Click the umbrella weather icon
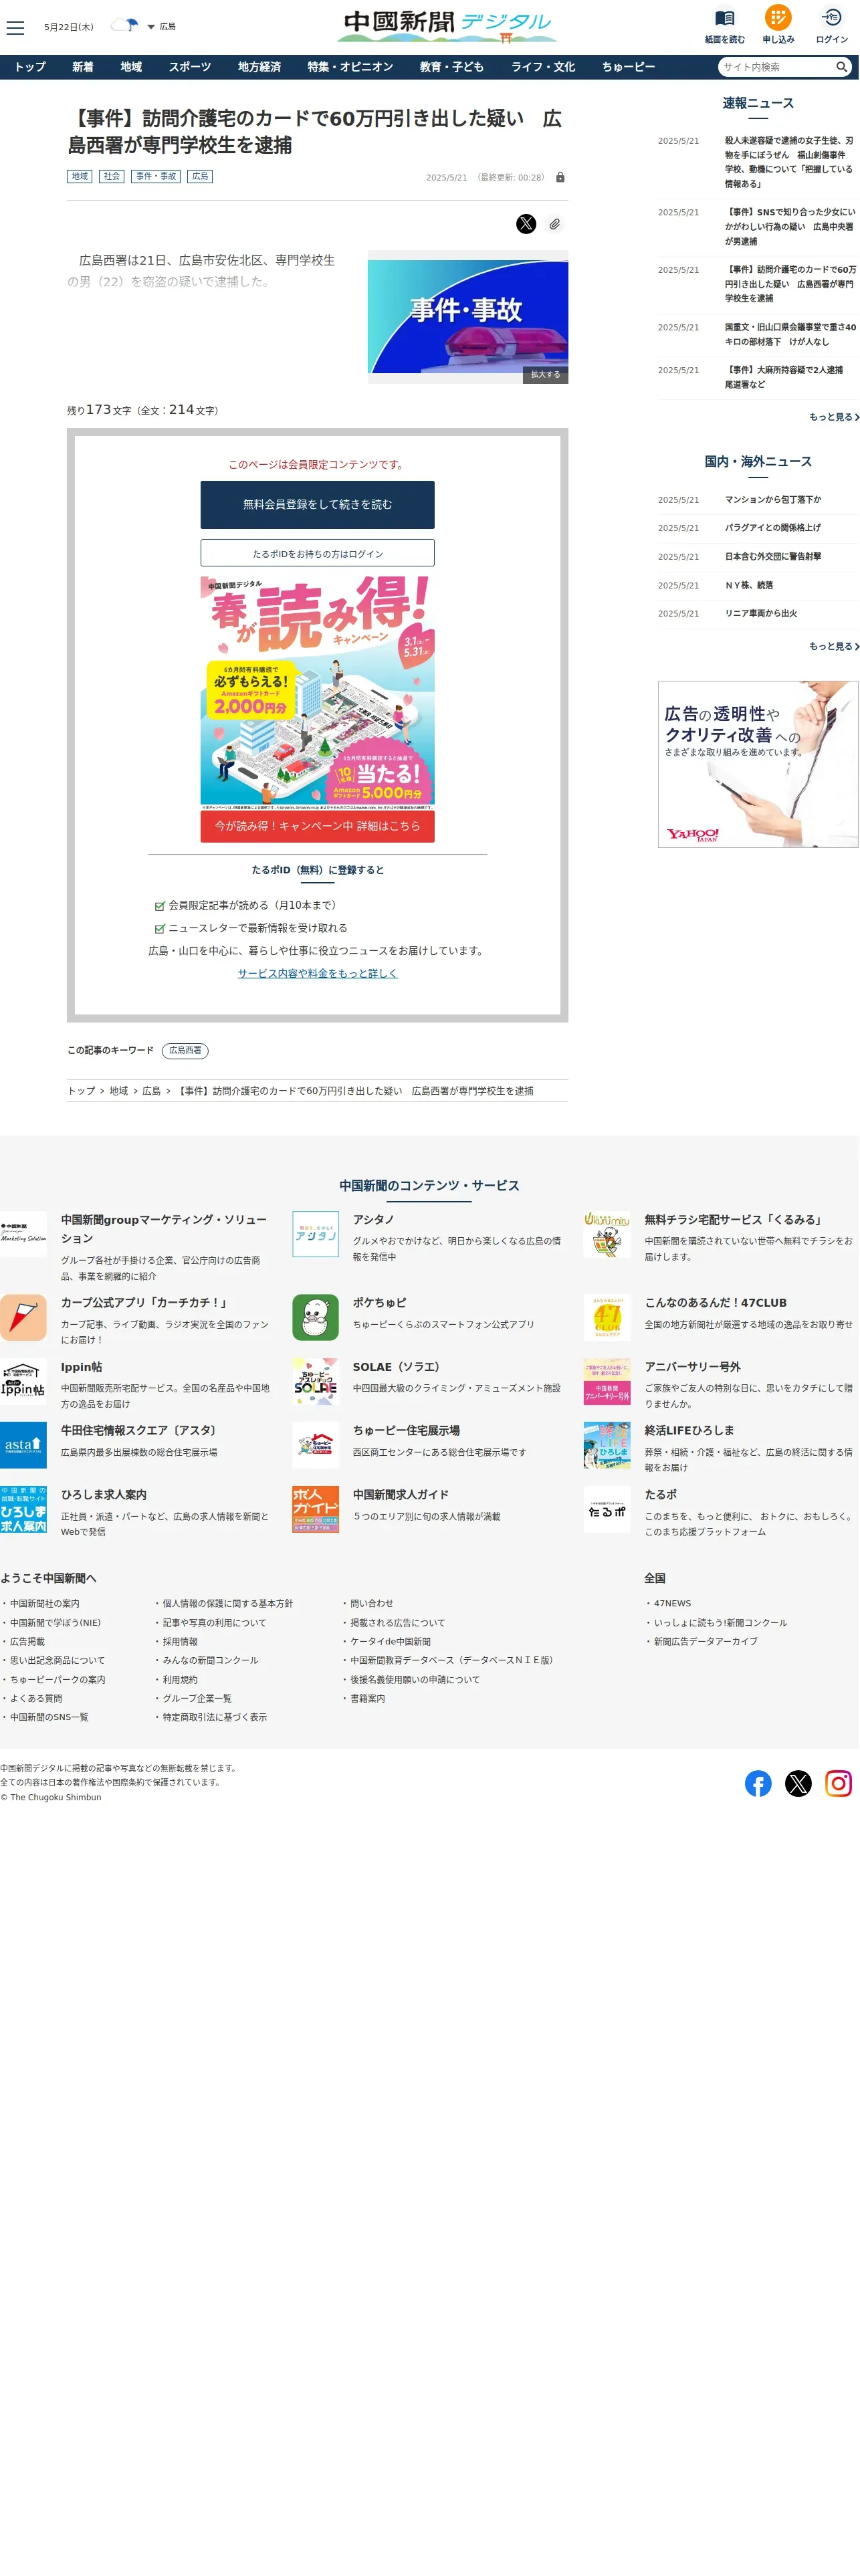 coord(124,25)
